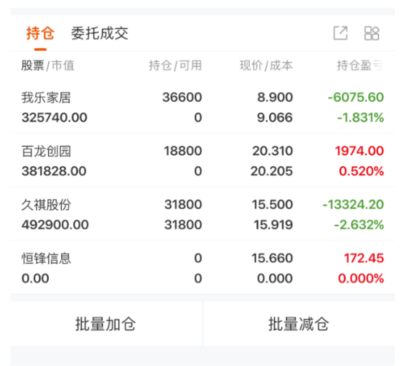Sort by 持仓/可用 column header
The image size is (401, 366).
pos(176,66)
